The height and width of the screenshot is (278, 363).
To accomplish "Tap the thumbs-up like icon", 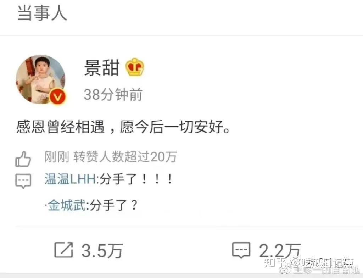I will pos(23,159).
